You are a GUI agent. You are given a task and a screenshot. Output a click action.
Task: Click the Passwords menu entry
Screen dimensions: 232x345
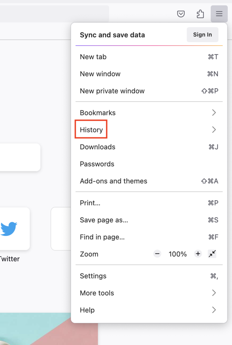[x=97, y=164]
